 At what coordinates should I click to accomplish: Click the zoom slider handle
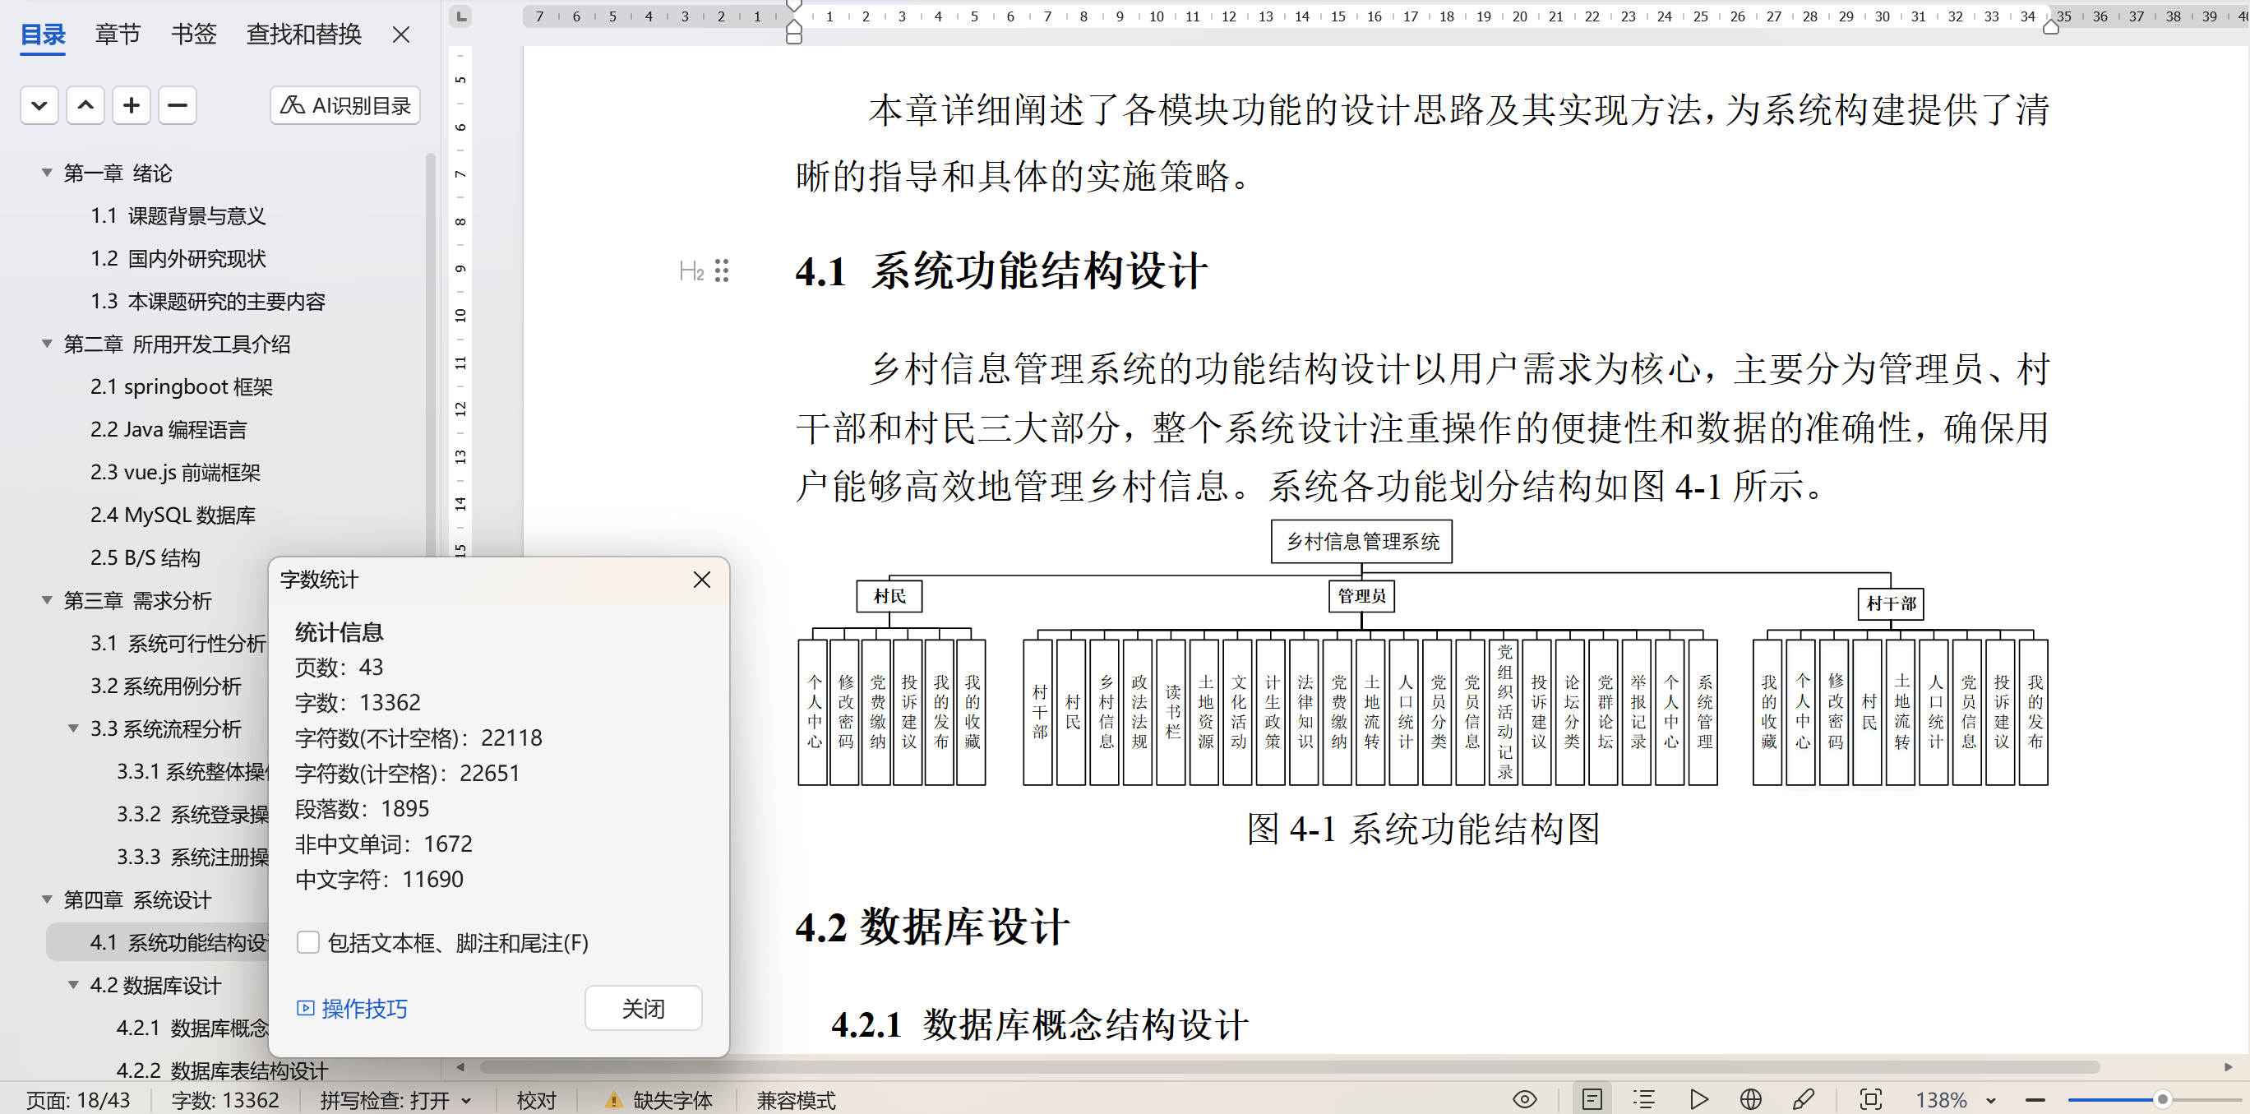click(2162, 1099)
